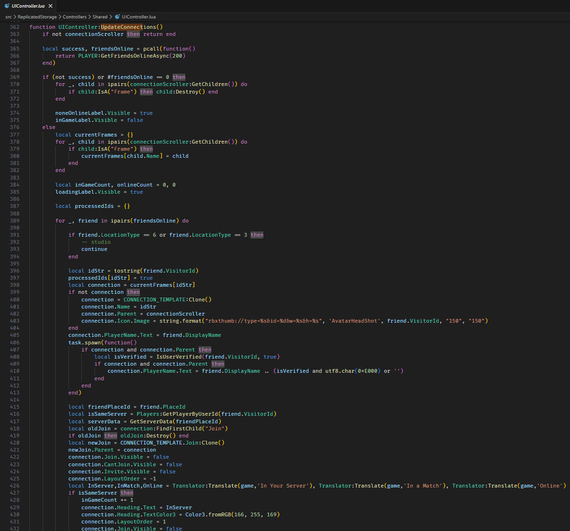Click the UIController.lua breadcrumb file name
The image size is (570, 531).
click(138, 17)
